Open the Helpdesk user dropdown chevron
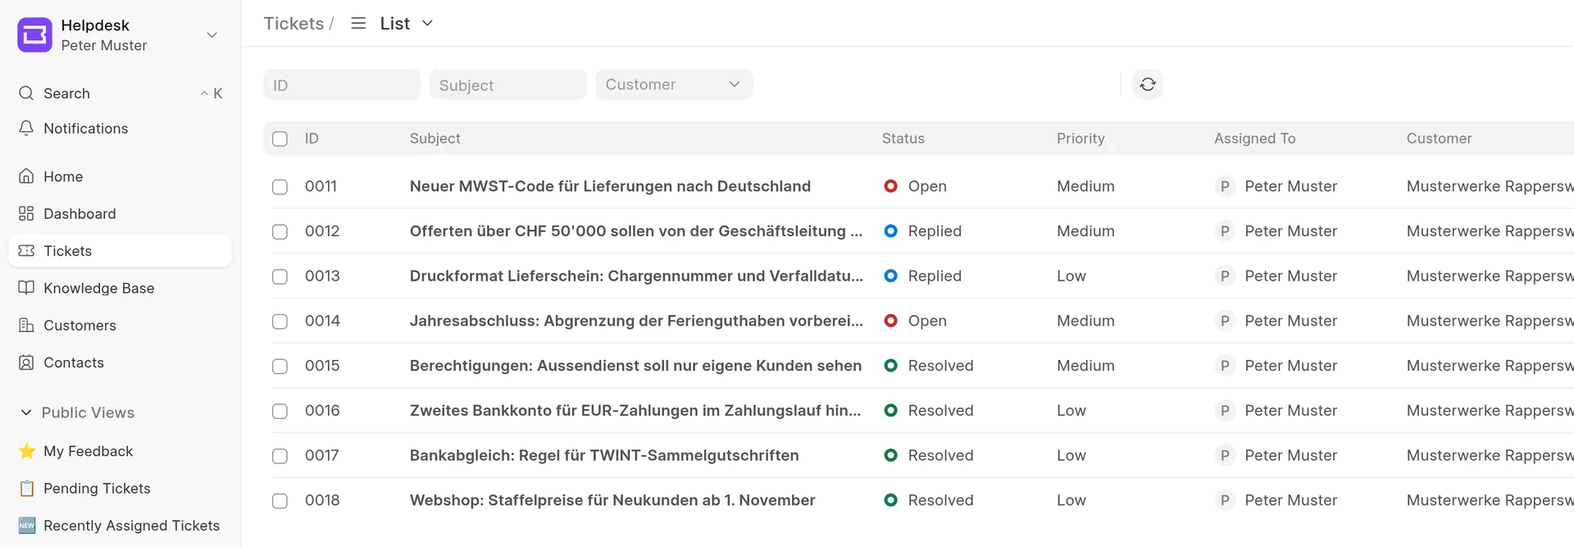Image resolution: width=1574 pixels, height=547 pixels. tap(212, 34)
